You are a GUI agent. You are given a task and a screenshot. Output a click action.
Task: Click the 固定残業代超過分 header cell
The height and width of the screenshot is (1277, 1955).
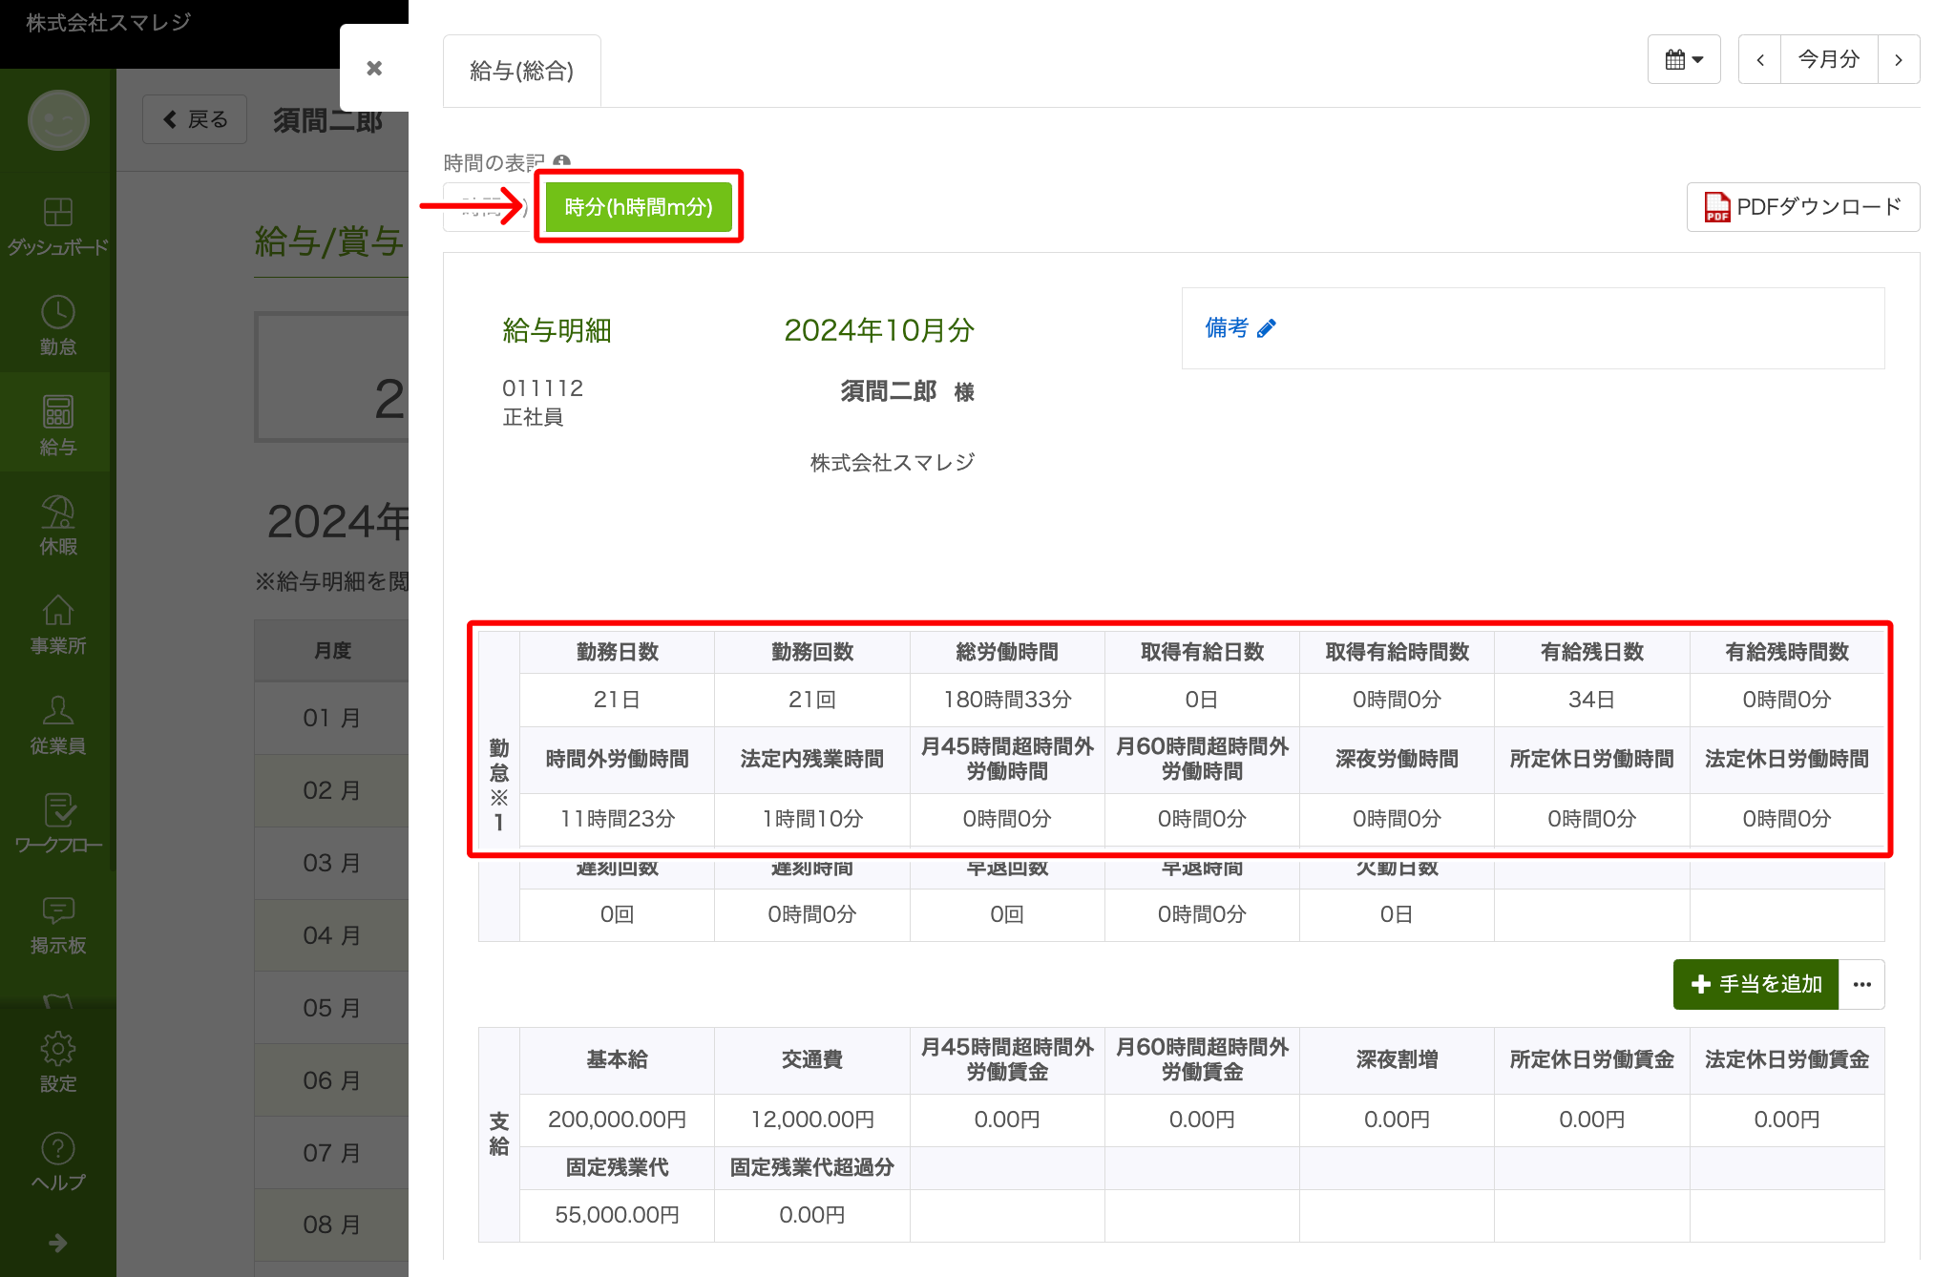[812, 1167]
